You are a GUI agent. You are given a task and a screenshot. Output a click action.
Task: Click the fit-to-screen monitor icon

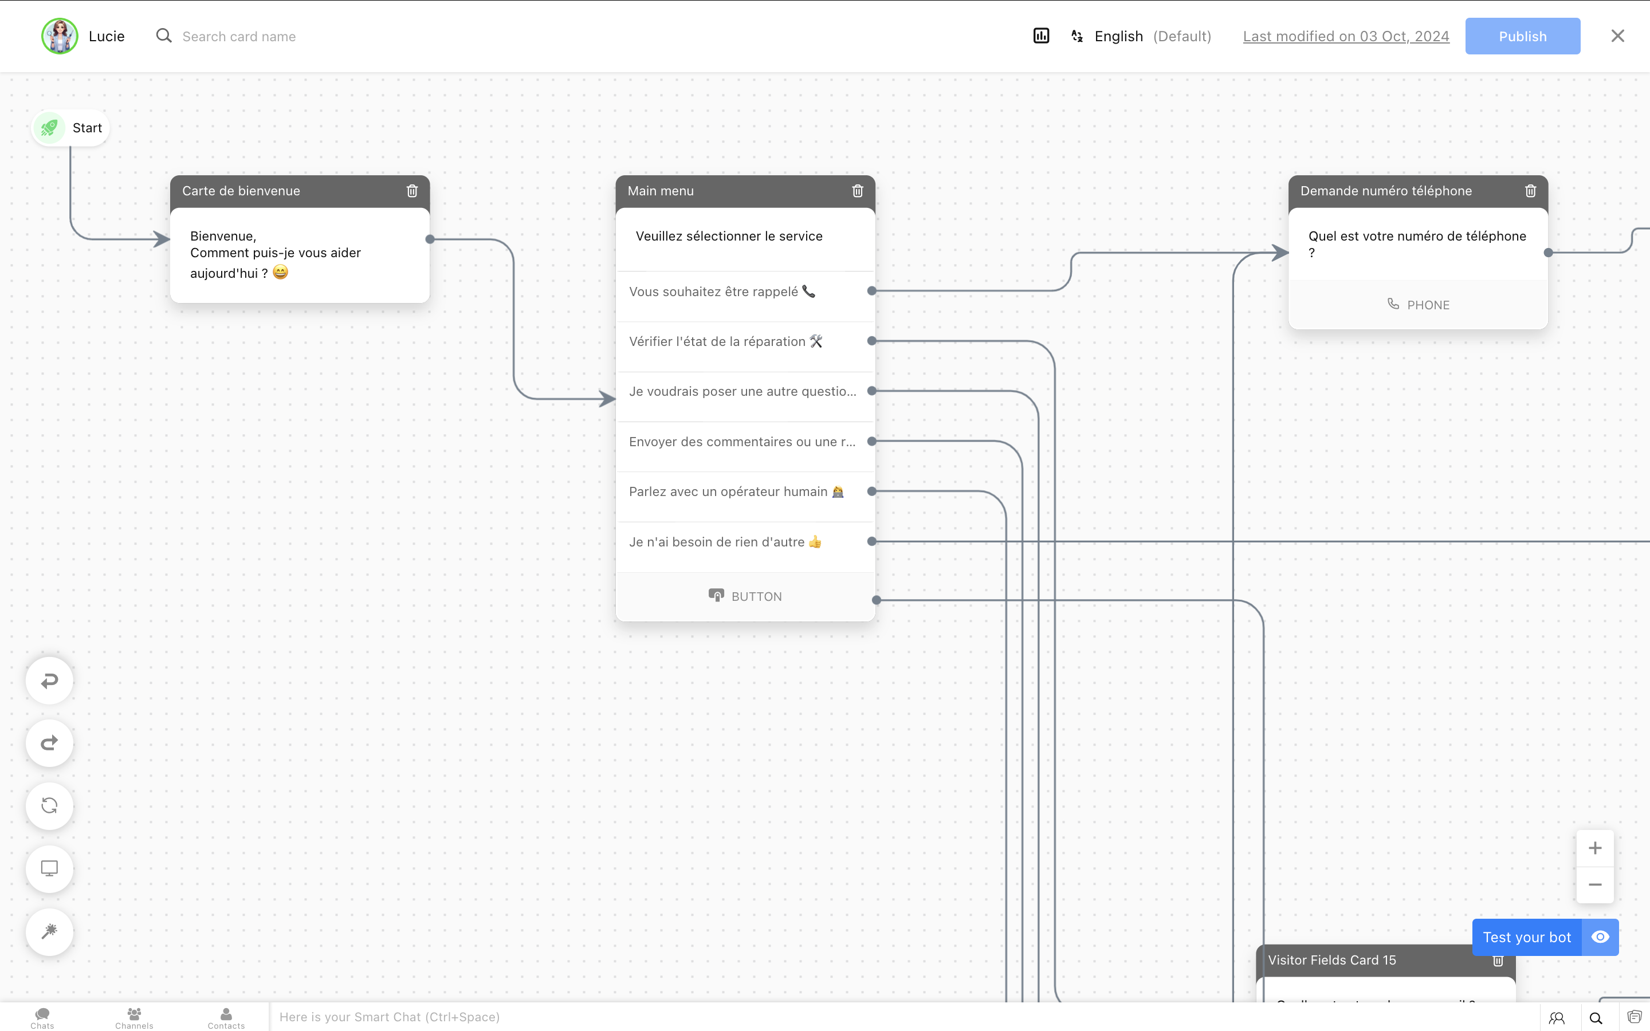[x=49, y=869]
